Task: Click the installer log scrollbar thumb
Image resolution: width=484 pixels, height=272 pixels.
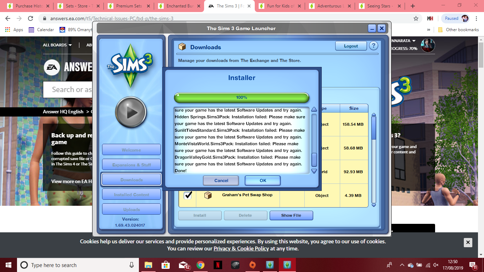Action: tap(314, 160)
